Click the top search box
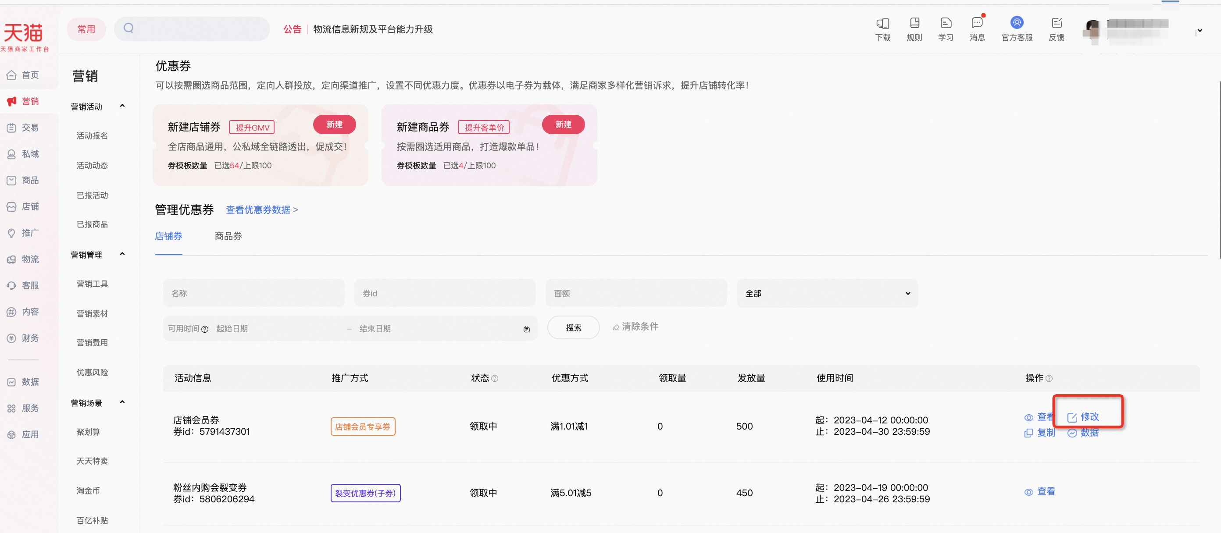 192,29
